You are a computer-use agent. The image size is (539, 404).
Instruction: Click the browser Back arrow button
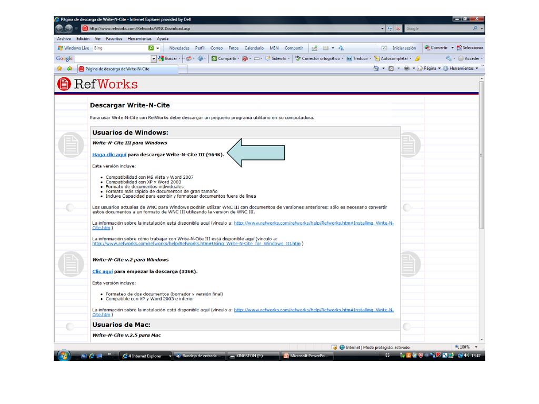tap(59, 28)
